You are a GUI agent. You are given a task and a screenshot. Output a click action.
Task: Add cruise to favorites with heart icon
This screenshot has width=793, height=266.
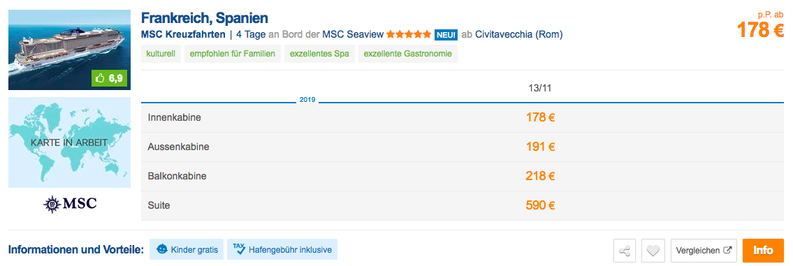click(653, 251)
